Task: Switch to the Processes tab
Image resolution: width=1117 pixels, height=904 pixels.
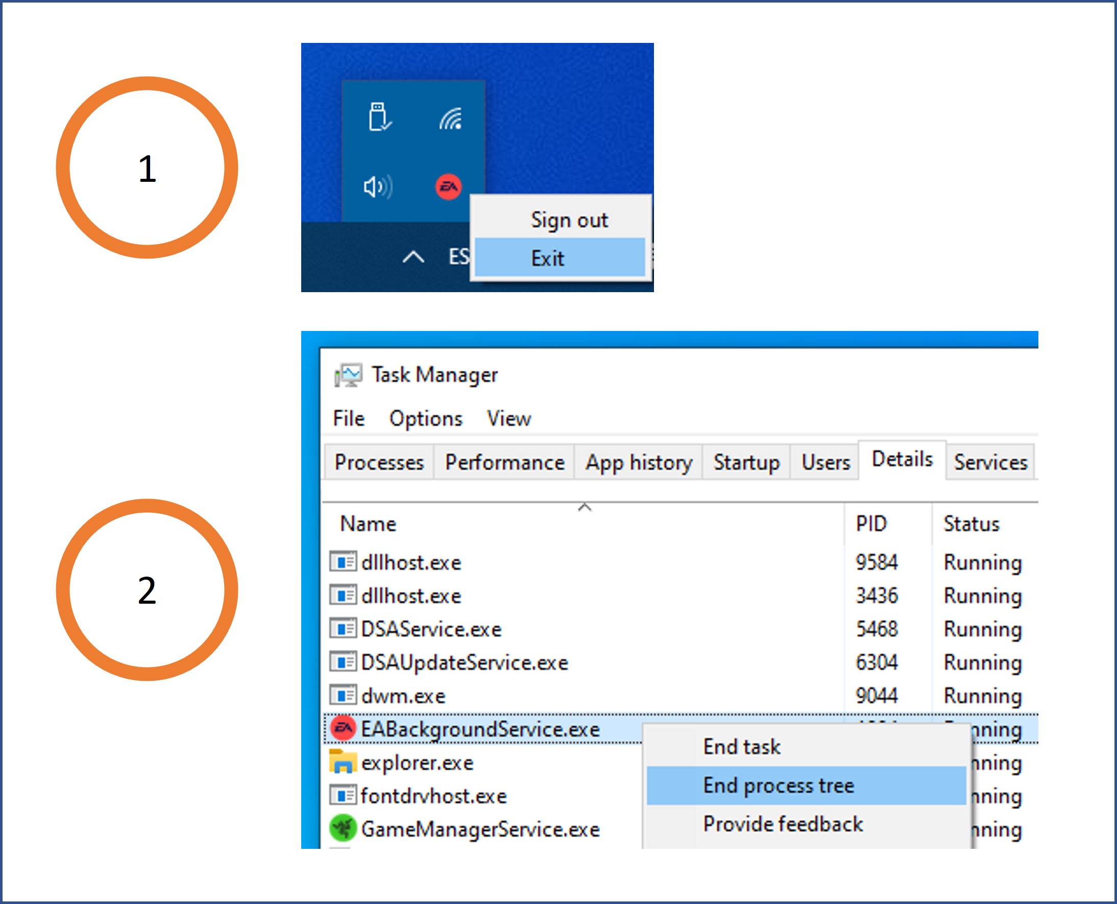Action: point(378,462)
